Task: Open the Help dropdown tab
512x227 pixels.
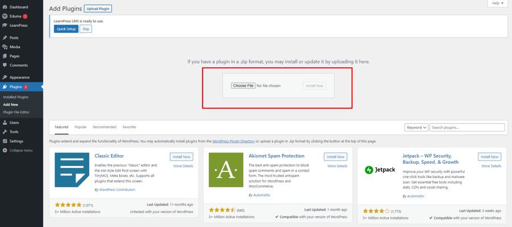Action: pyautogui.click(x=498, y=3)
